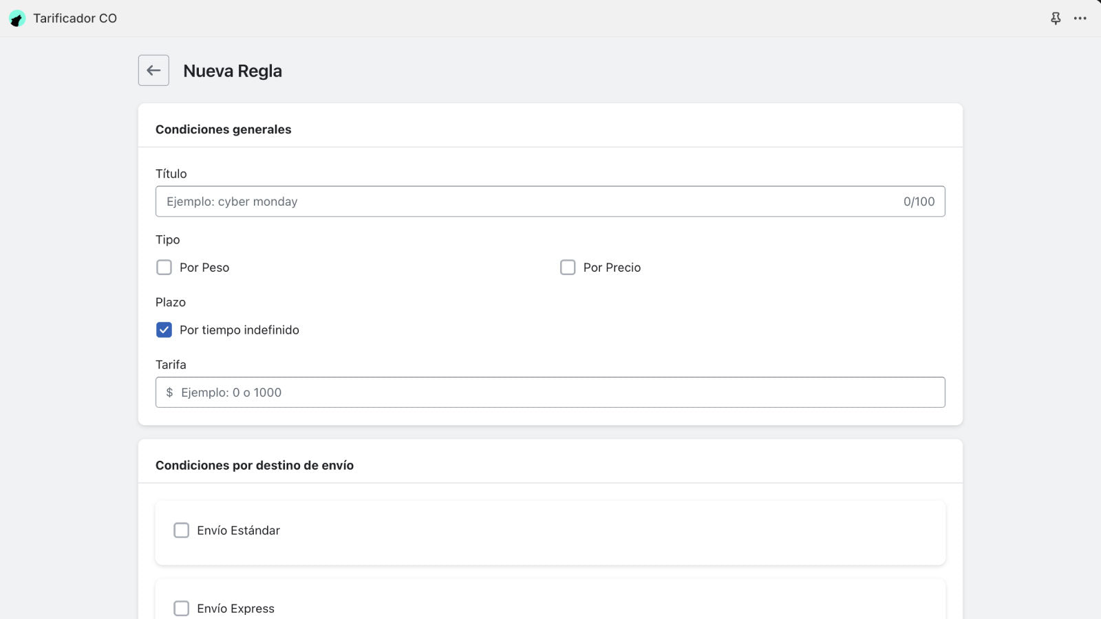Enable the Envío Estándar checkbox
This screenshot has height=619, width=1101.
pyautogui.click(x=181, y=530)
